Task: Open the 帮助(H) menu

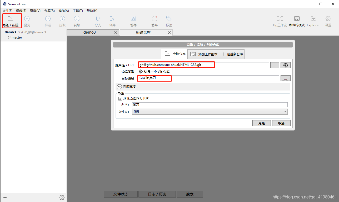Action: point(92,11)
